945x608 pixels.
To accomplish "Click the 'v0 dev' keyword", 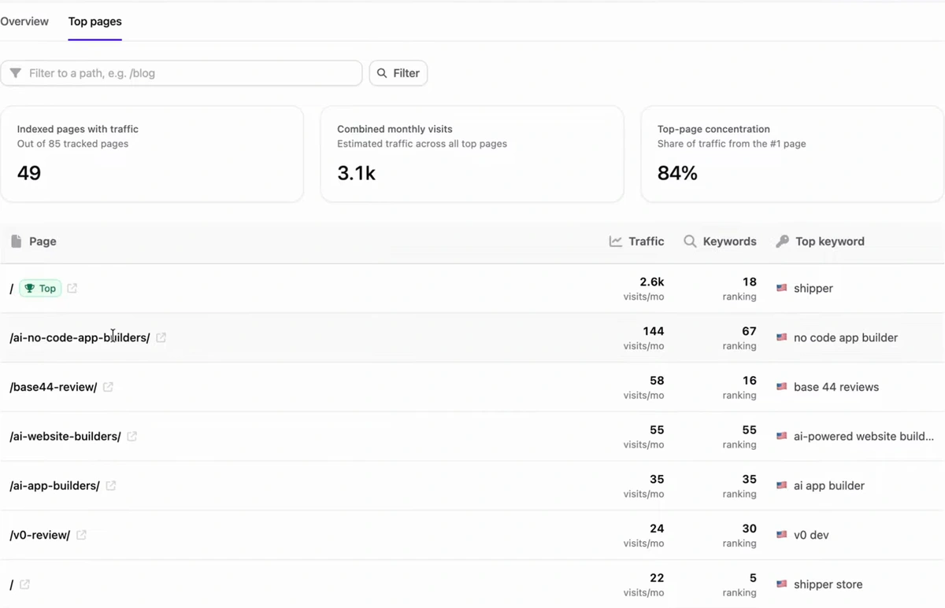I will click(811, 535).
